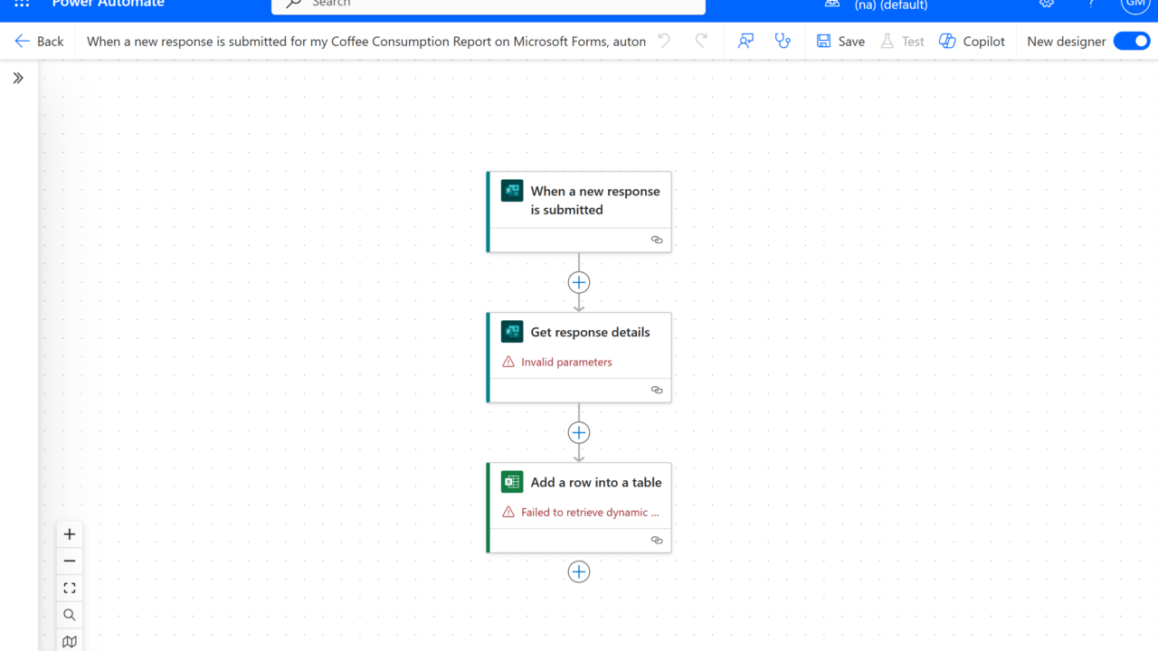1158x651 pixels.
Task: Save the flow
Action: tap(840, 42)
